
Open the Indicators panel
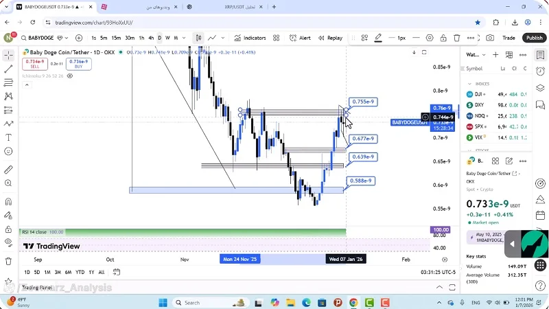pos(250,38)
